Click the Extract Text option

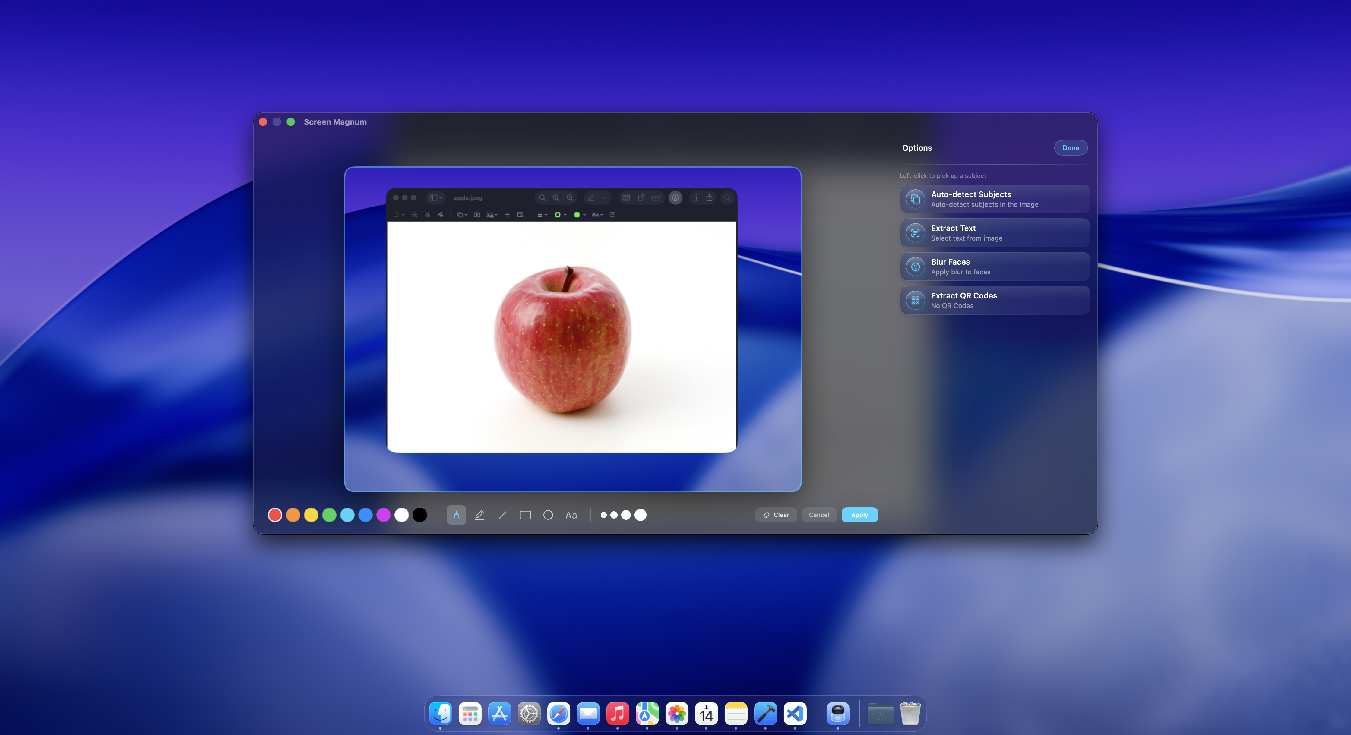click(995, 233)
